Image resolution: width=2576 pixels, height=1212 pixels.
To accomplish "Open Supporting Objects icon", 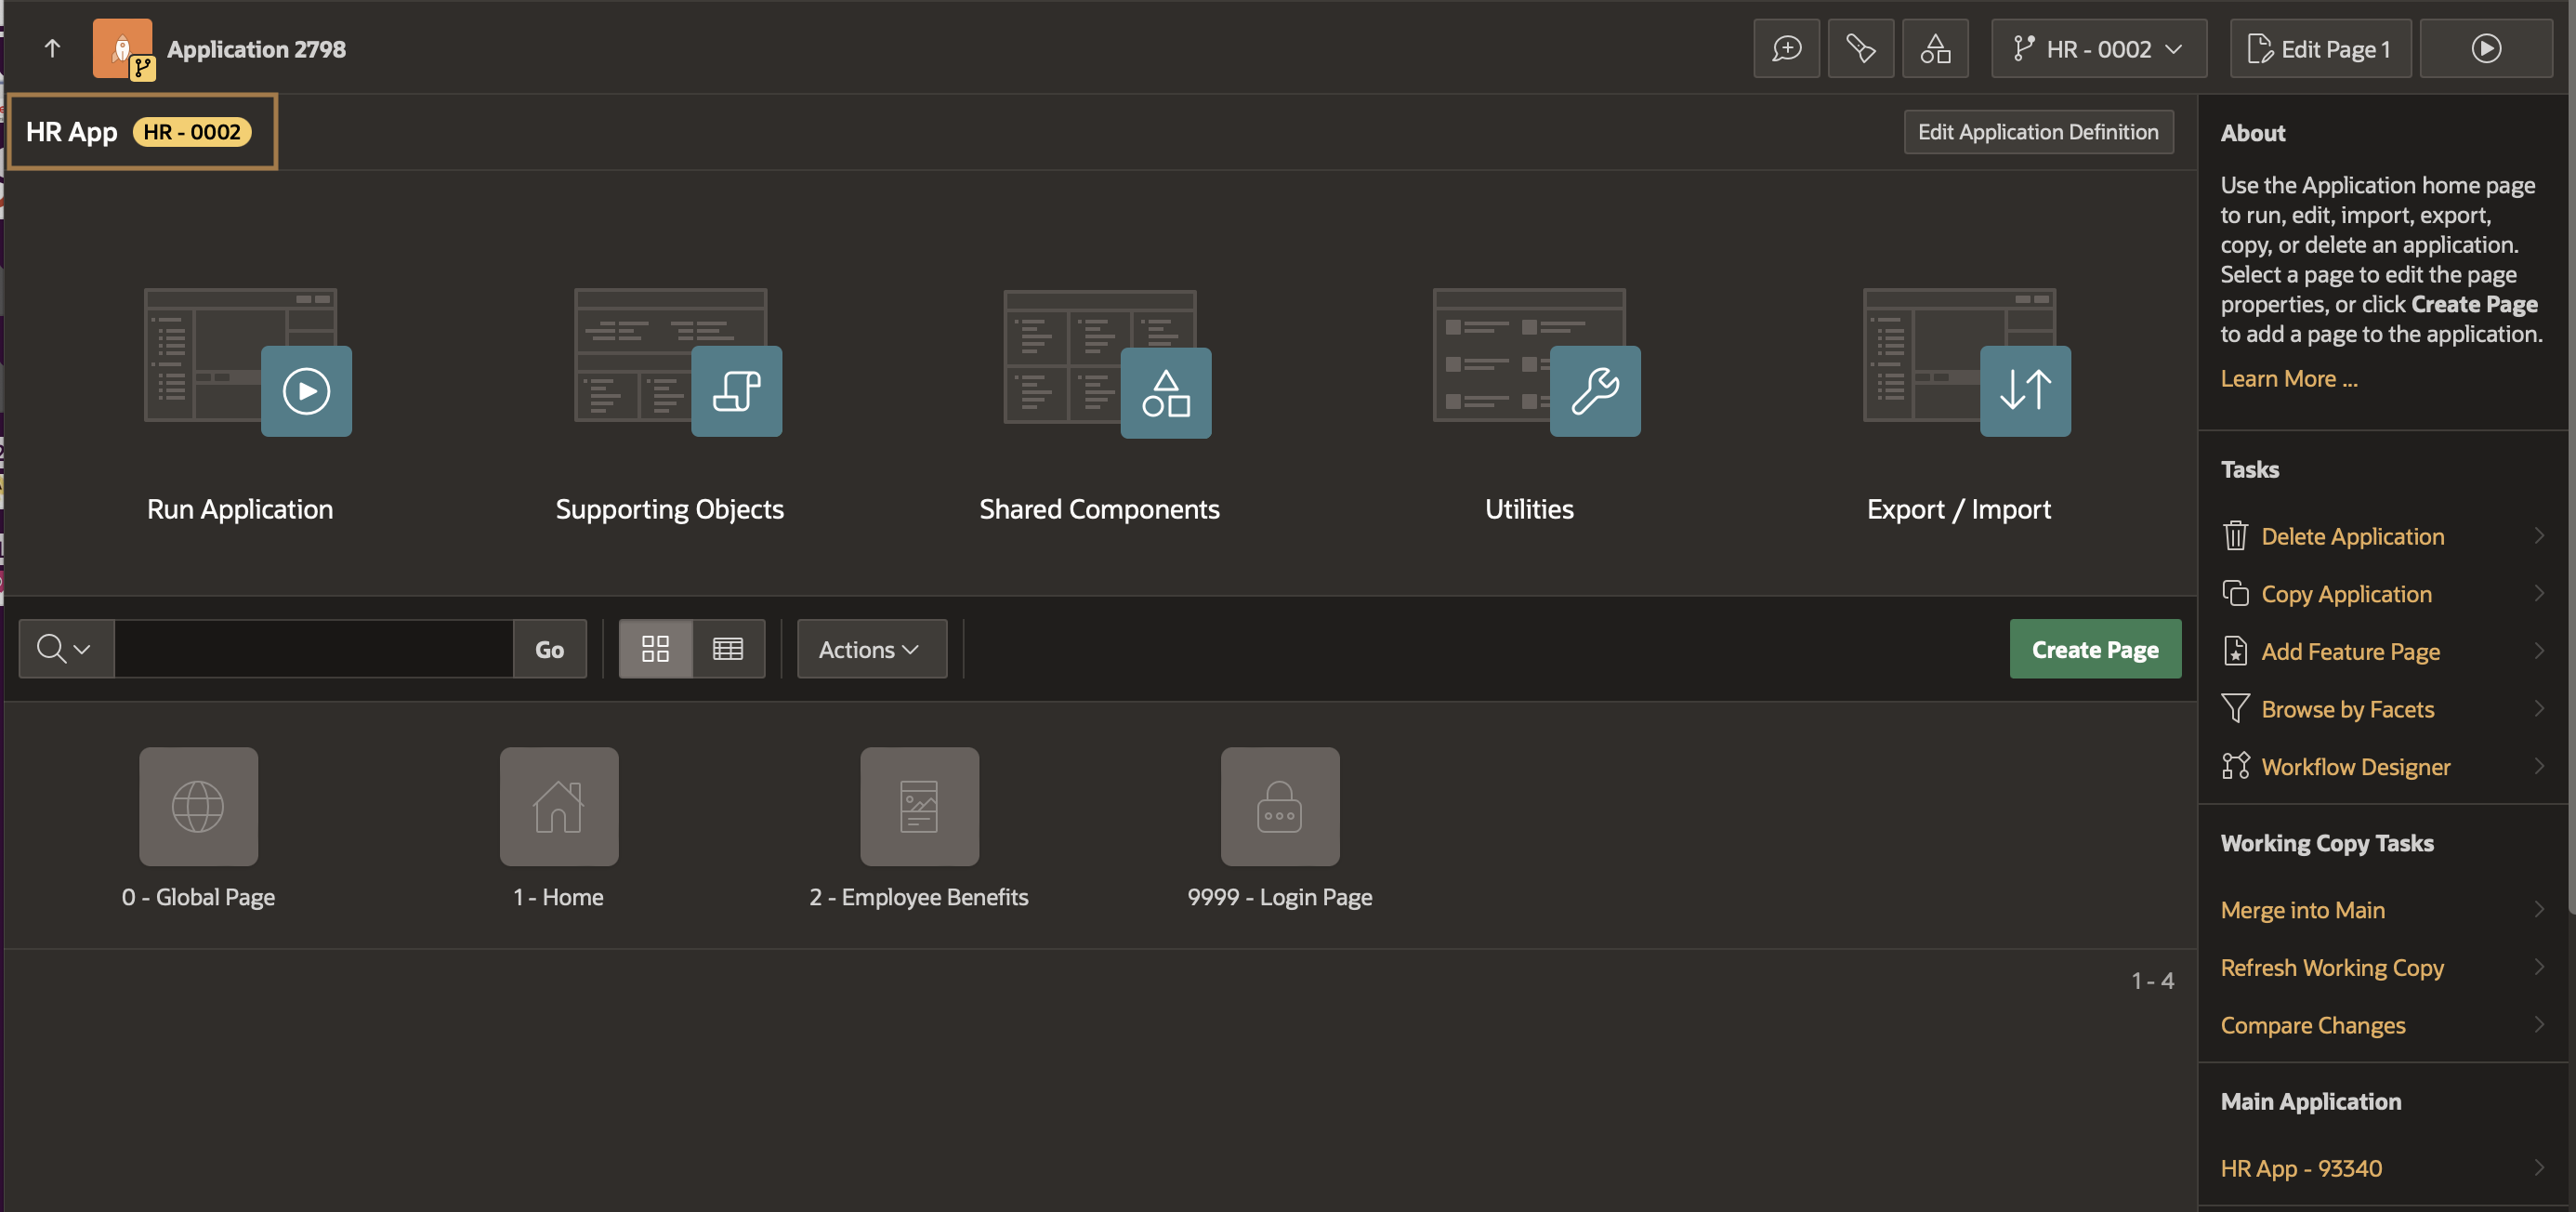I will 736,391.
